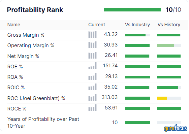Click the Years of Profitability metric name
This screenshot has height=134, width=189.
coord(43,123)
